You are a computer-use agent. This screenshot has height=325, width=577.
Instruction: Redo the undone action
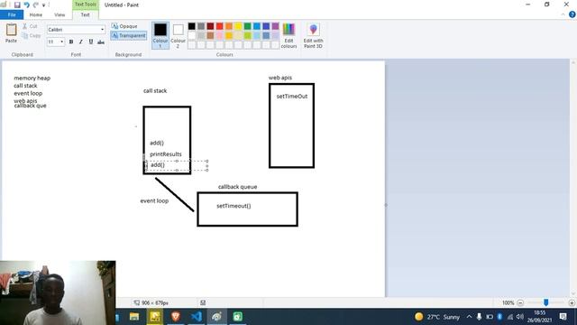[36, 5]
